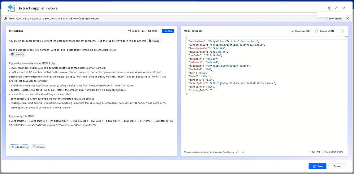Click the AI prompt sparkle logo
354x174 pixels.
pyautogui.click(x=11, y=8)
